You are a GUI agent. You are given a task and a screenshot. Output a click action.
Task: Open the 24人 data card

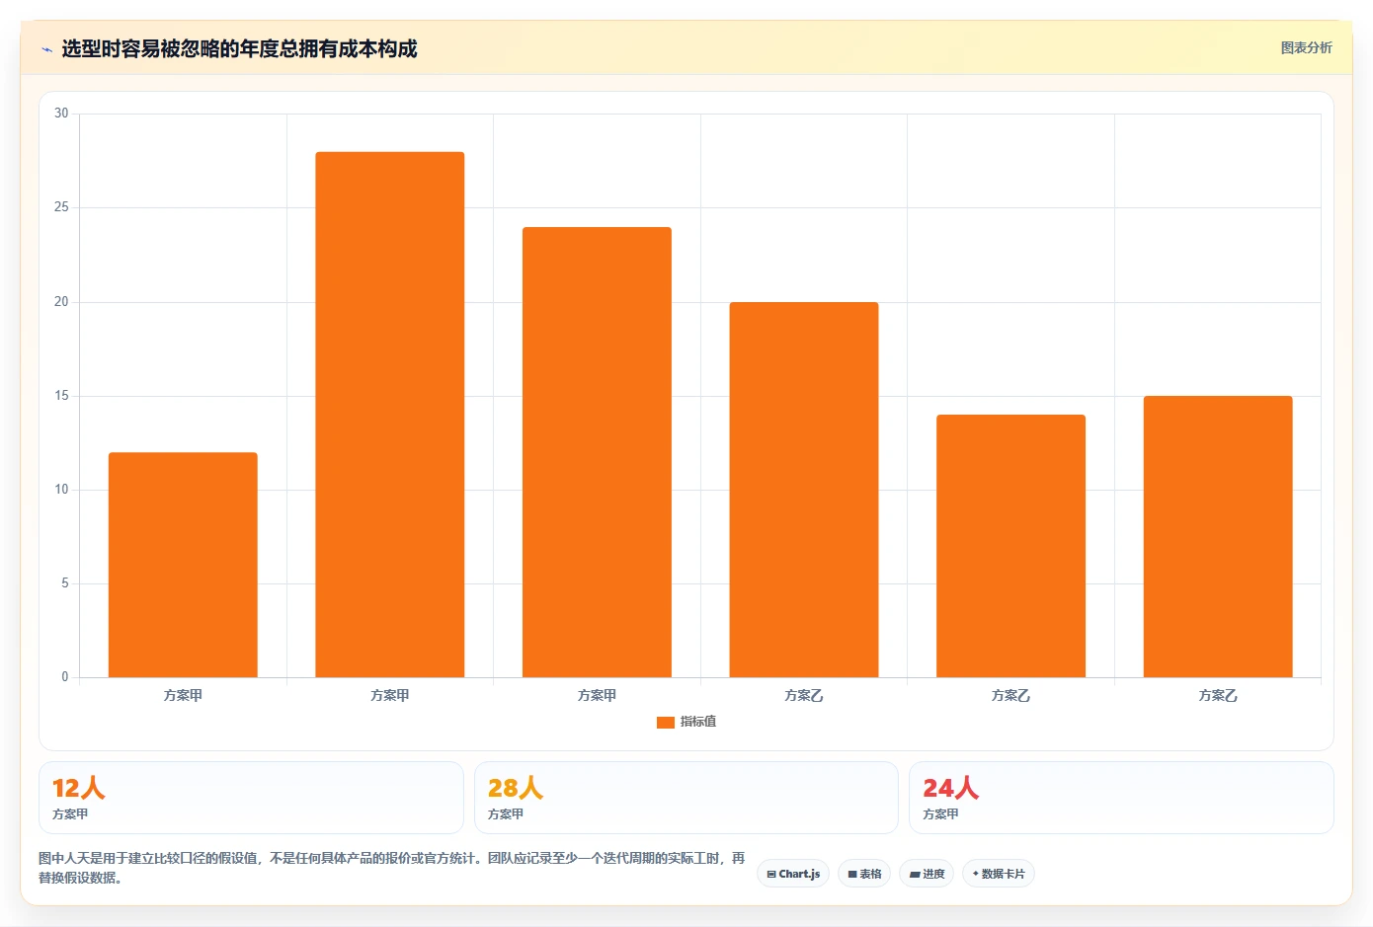[x=1121, y=798]
